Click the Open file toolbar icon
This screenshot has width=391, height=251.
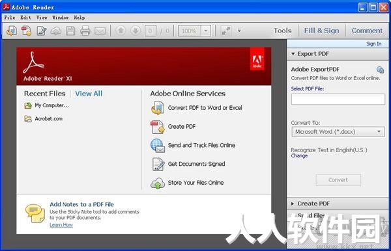coord(12,31)
